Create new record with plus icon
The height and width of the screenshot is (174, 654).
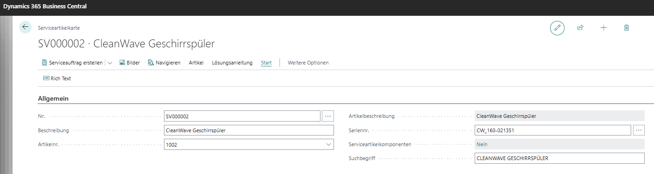(604, 28)
